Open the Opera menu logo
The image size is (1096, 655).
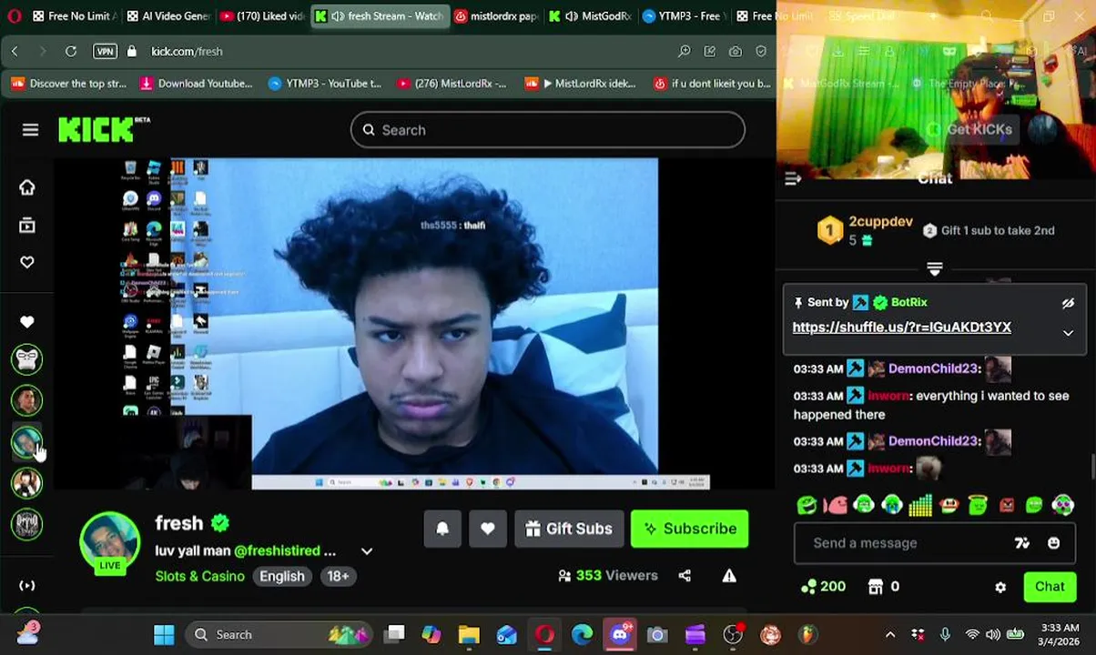14,15
